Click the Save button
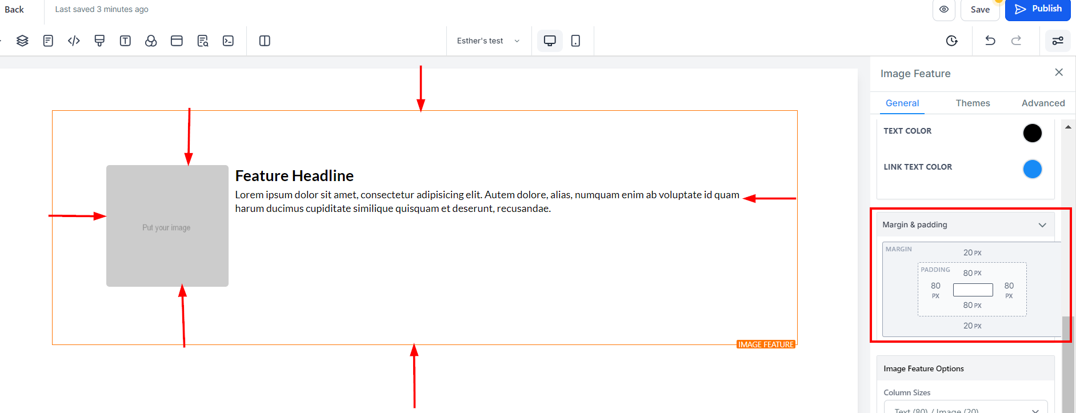Screen dimensions: 1076x413 click(980, 9)
